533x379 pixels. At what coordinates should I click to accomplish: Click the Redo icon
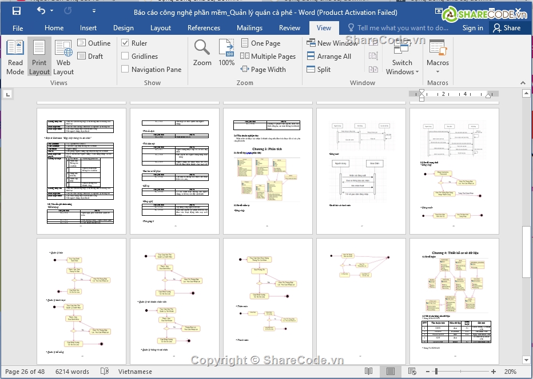[67, 11]
